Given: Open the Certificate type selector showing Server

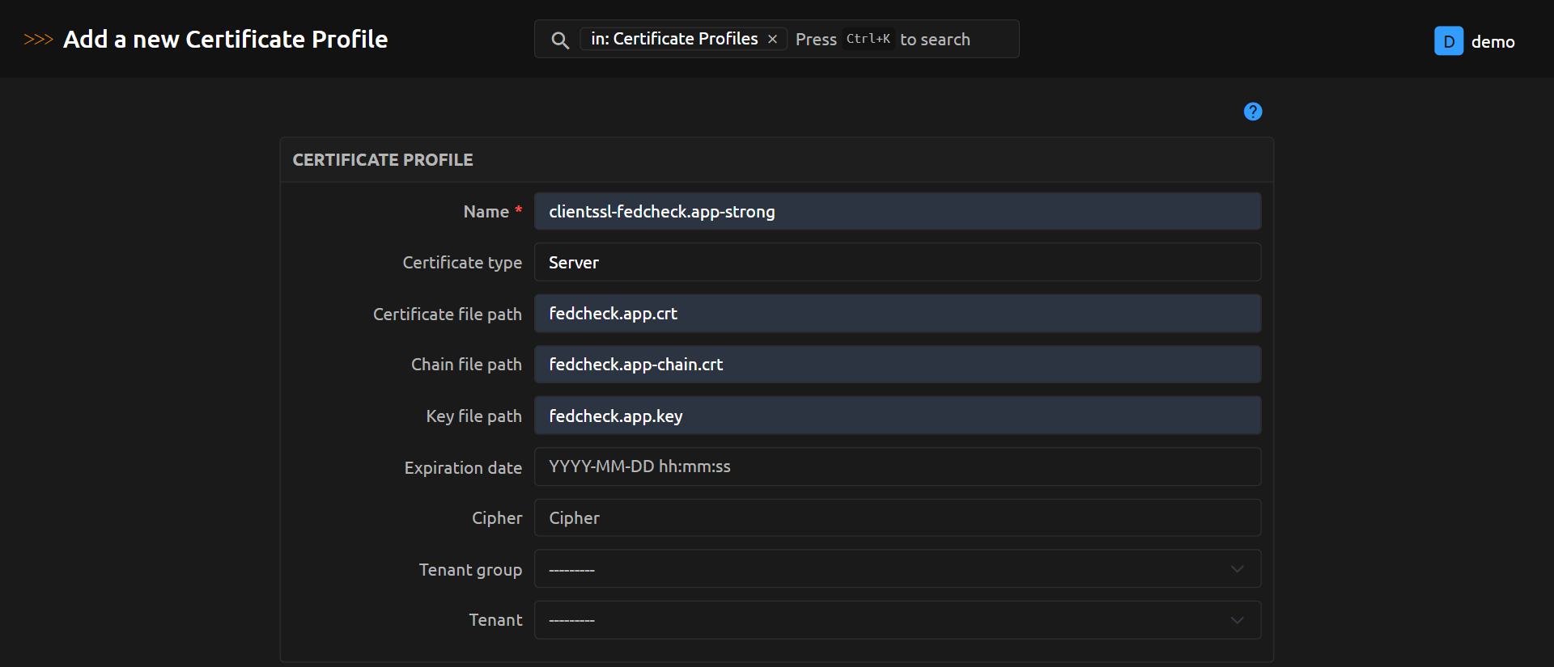Looking at the screenshot, I should click(x=897, y=263).
